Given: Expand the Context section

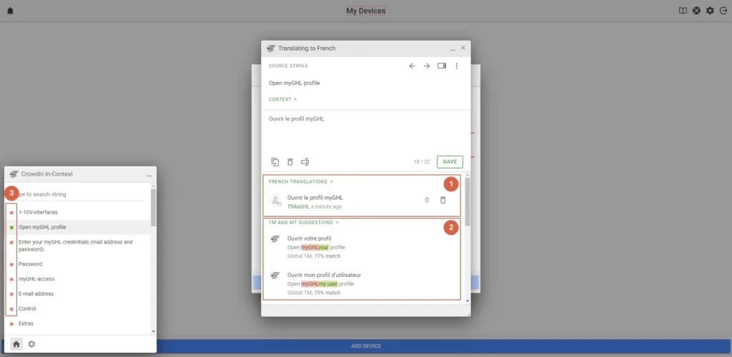Looking at the screenshot, I should [282, 99].
